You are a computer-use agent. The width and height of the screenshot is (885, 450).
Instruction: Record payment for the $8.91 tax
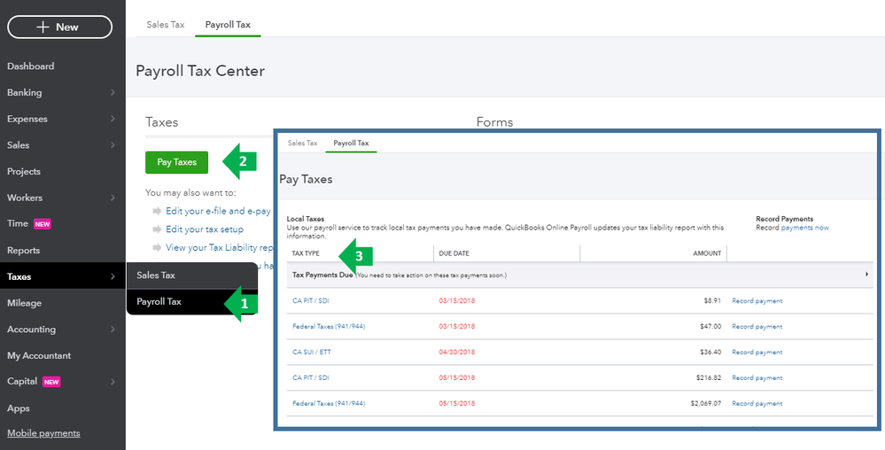point(757,301)
